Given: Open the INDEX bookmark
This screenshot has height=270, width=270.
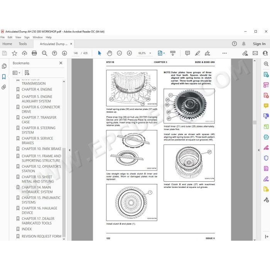Looking at the screenshot, I should (27, 229).
